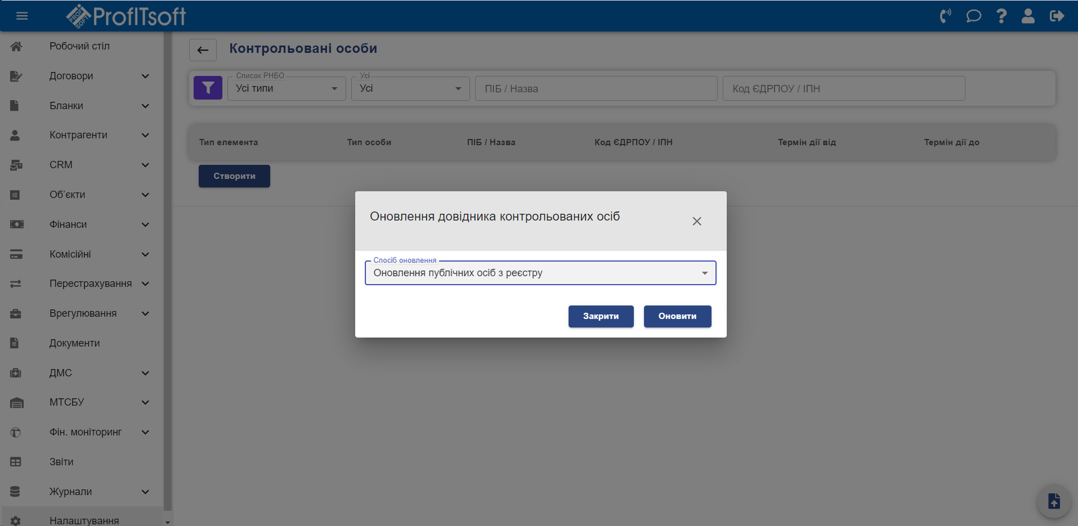Click the Оновити button

677,316
